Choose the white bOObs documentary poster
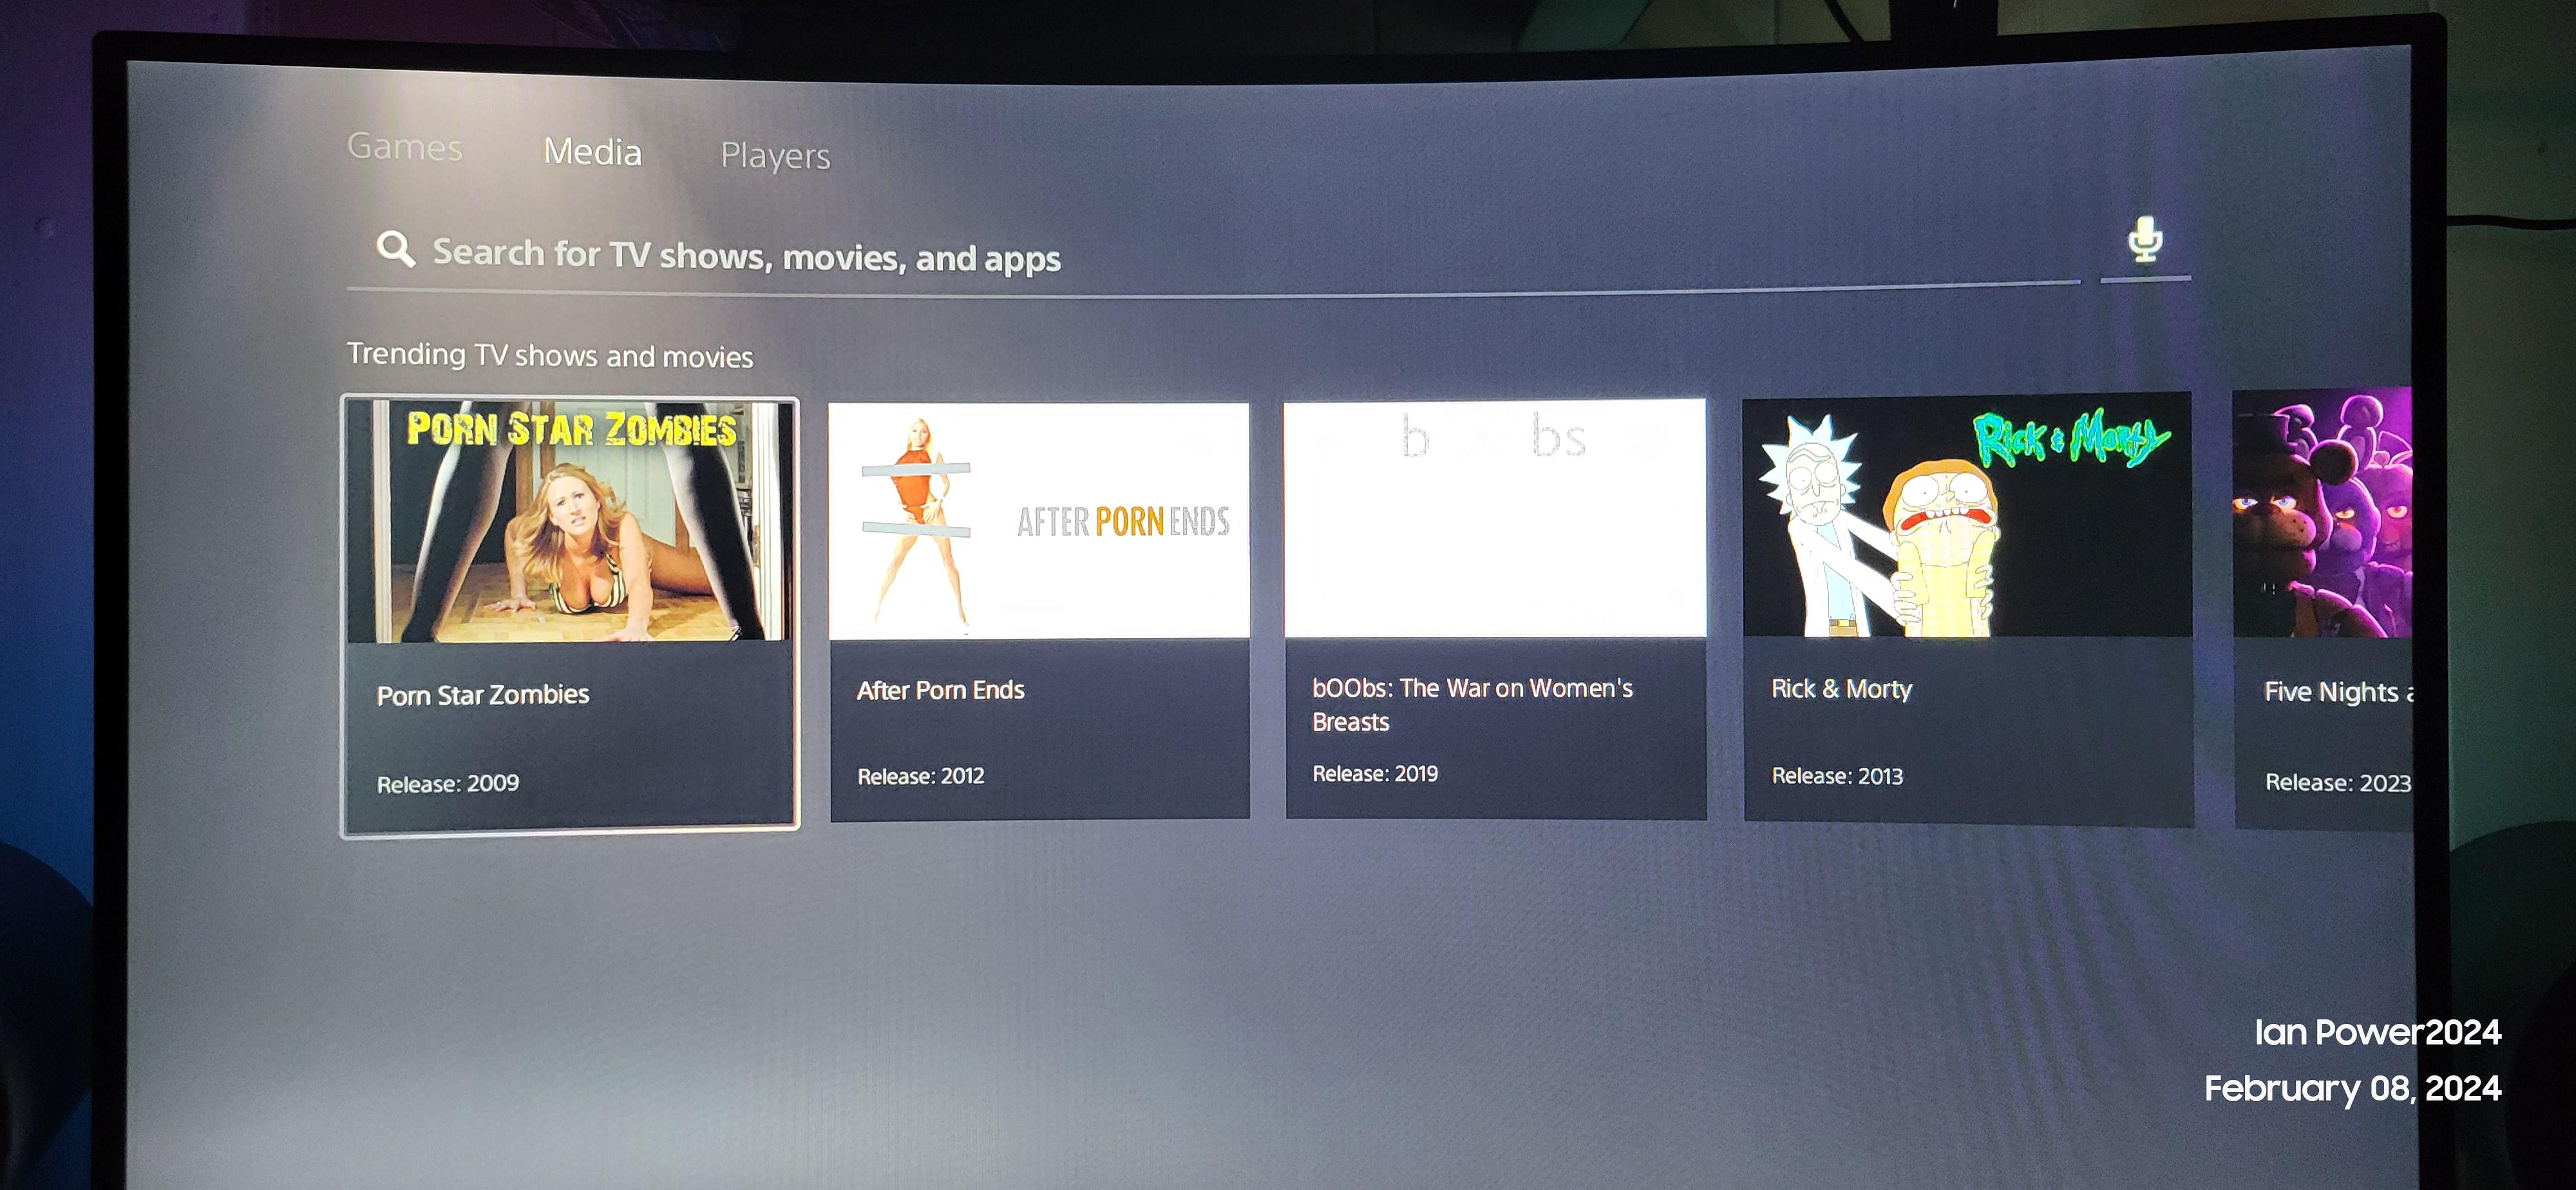Viewport: 2576px width, 1190px height. (x=1494, y=518)
